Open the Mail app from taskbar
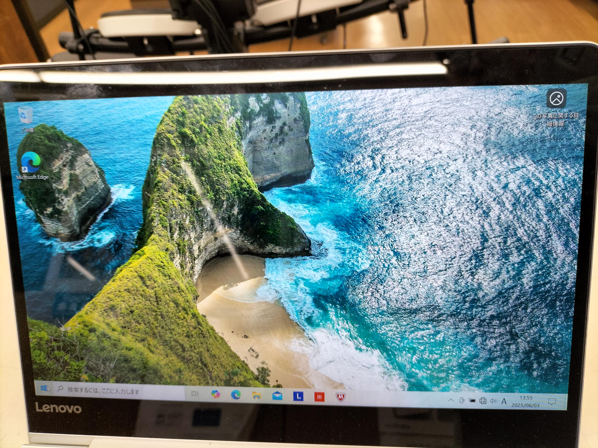Image resolution: width=598 pixels, height=448 pixels. 277,396
